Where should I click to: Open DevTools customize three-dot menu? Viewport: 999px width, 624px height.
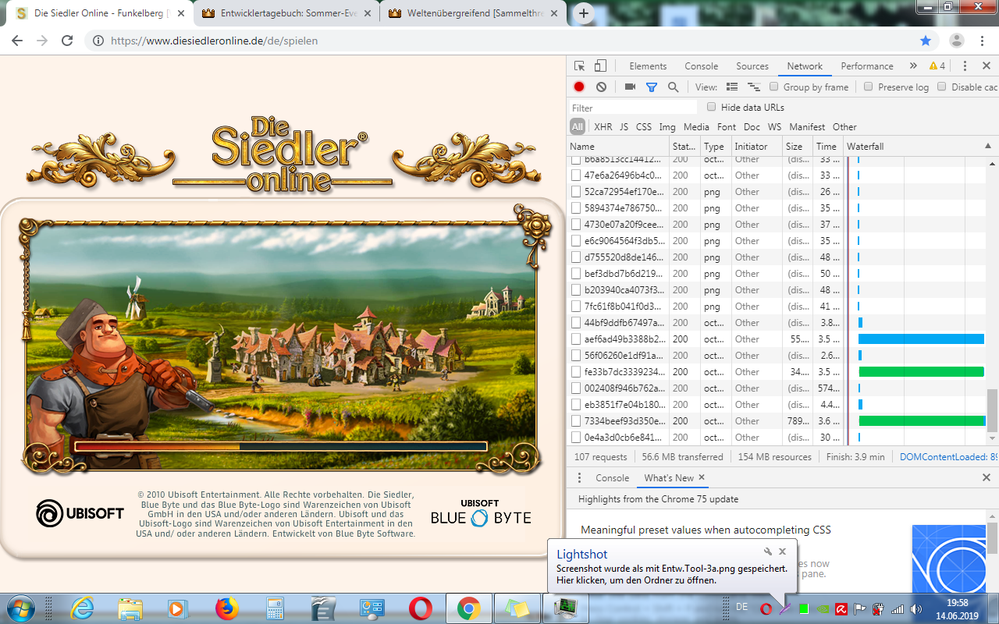coord(965,66)
